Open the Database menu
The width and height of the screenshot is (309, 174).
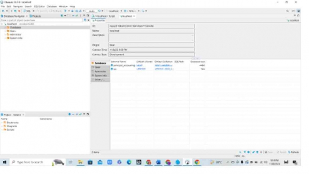pos(52,6)
